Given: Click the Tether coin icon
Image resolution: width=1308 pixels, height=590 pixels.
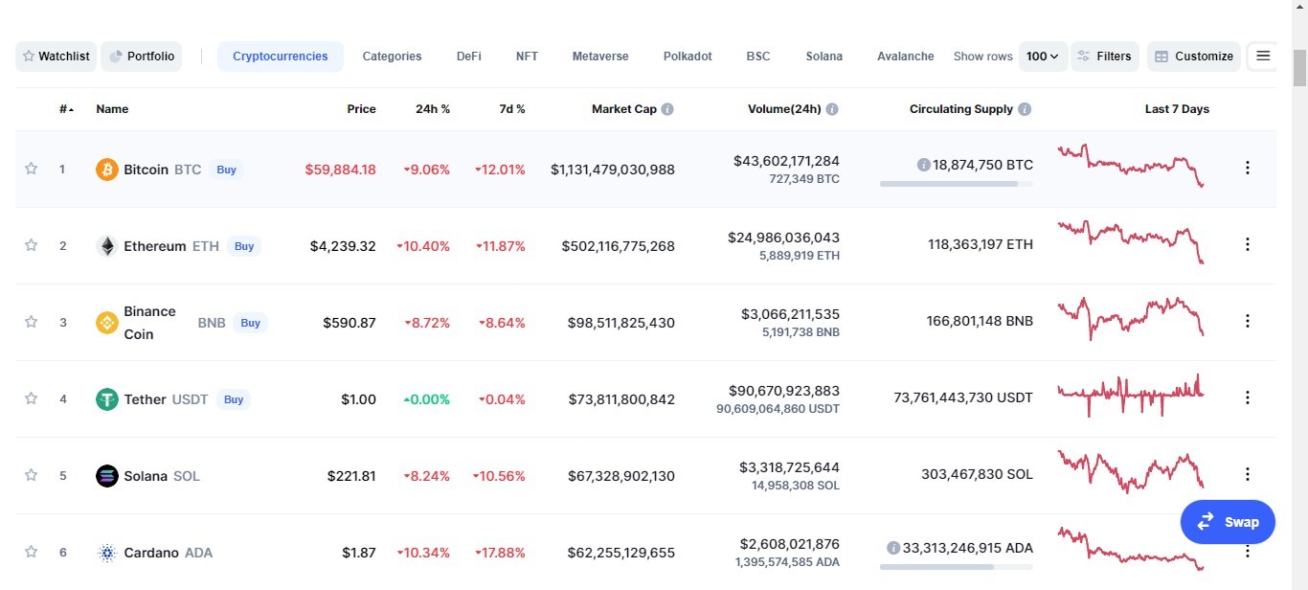Looking at the screenshot, I should point(107,399).
